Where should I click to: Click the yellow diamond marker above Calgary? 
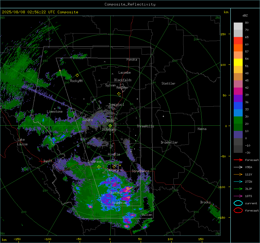click(x=114, y=166)
